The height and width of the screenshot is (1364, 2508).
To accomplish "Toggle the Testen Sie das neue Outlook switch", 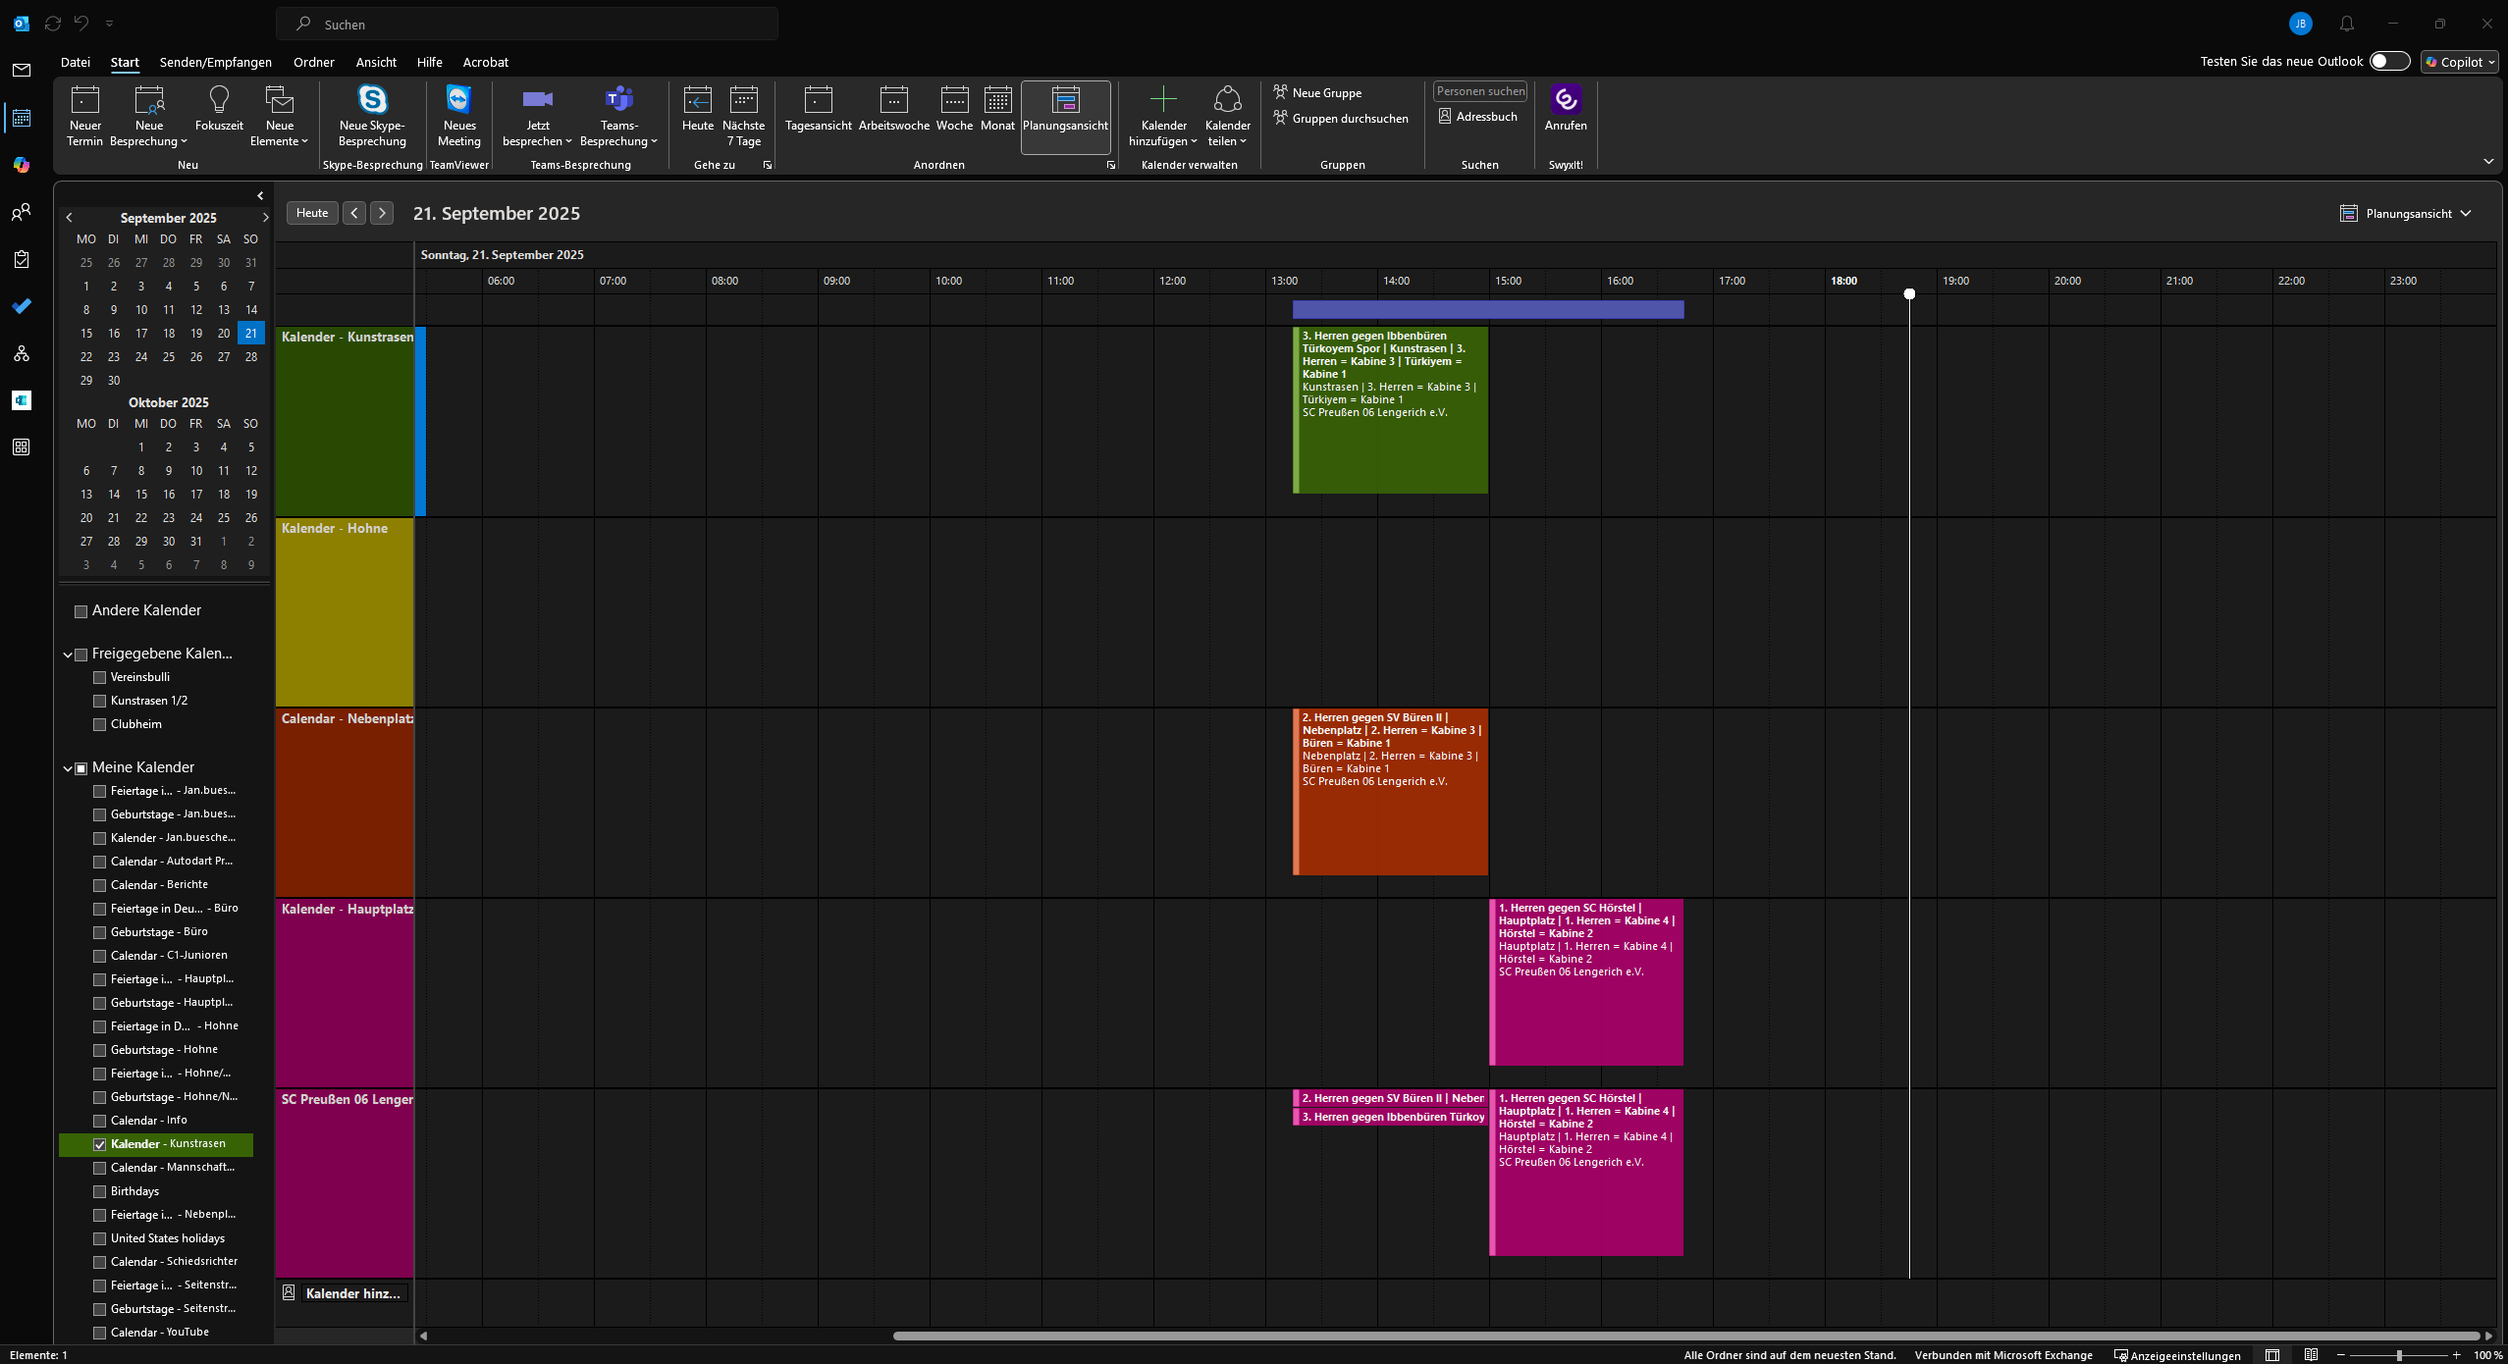I will coord(2388,61).
